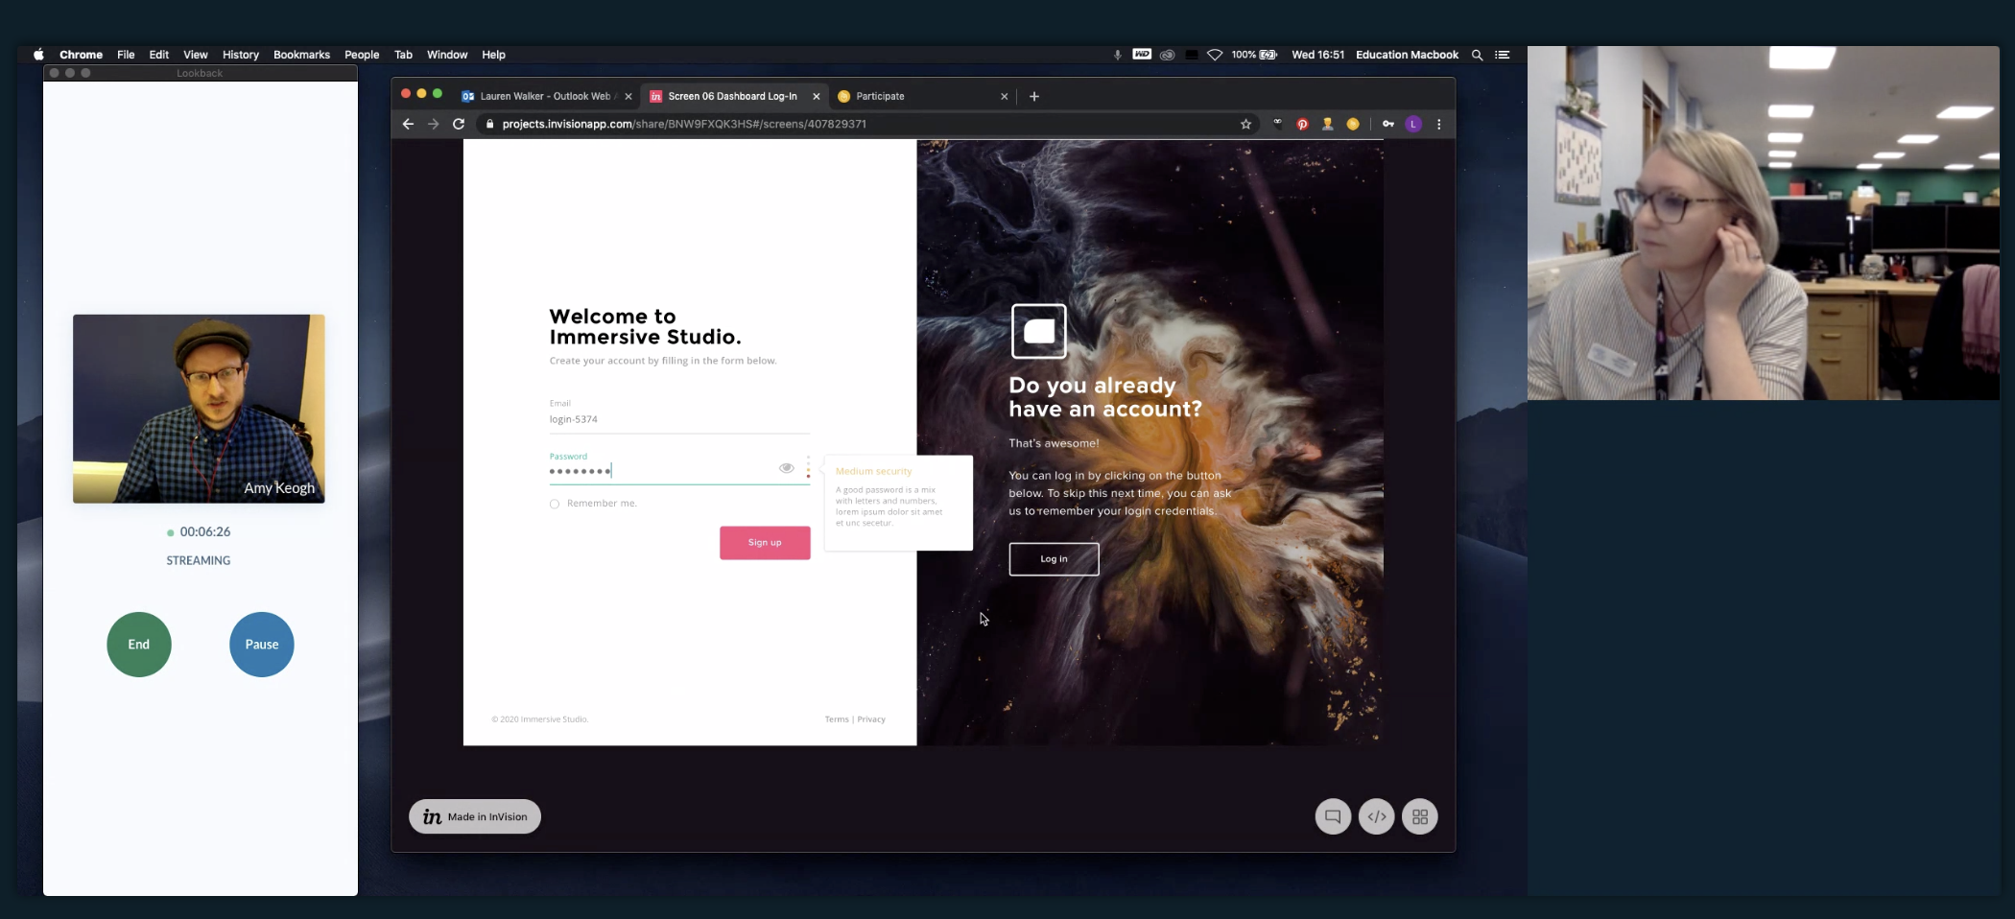2015x919 pixels.
Task: Open macOS Spotlight search icon
Action: (x=1477, y=55)
